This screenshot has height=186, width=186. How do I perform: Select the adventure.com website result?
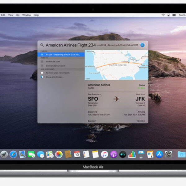coord(61,61)
